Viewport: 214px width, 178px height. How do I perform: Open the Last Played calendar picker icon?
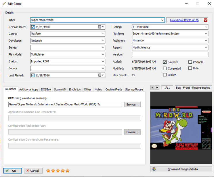(101, 75)
